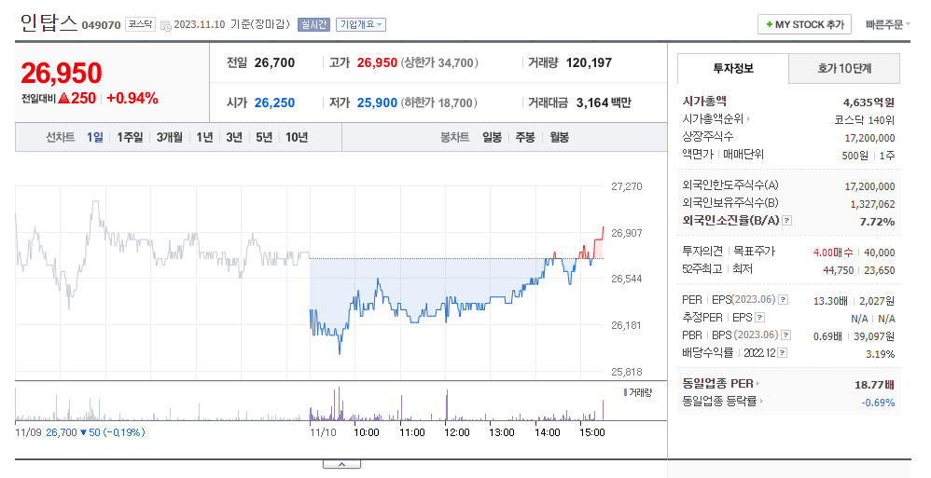The image size is (931, 478).
Task: Collapse the chart with the bottom arrow handle
Action: pyautogui.click(x=341, y=464)
